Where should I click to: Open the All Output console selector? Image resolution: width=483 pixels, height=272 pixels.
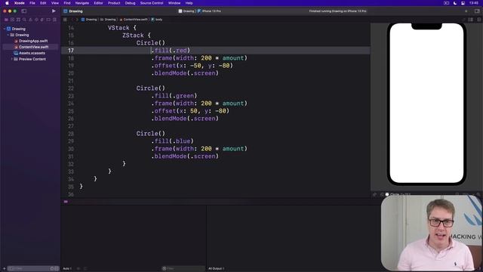tap(217, 269)
